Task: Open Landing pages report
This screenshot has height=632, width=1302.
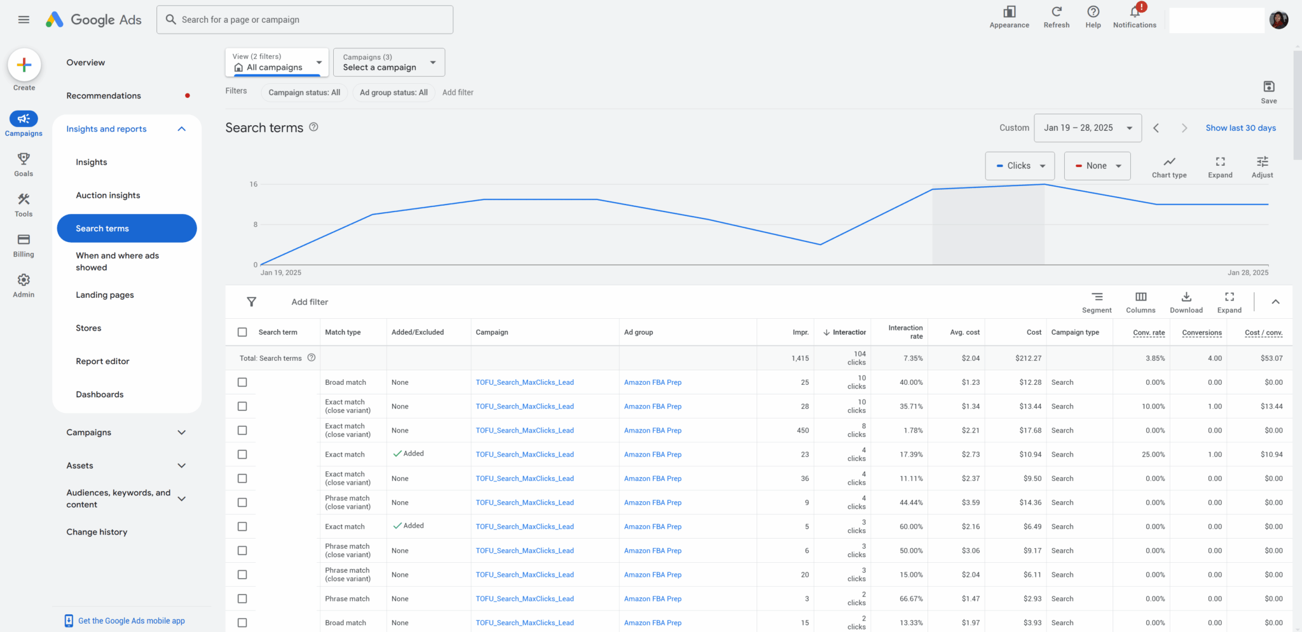Action: (105, 295)
